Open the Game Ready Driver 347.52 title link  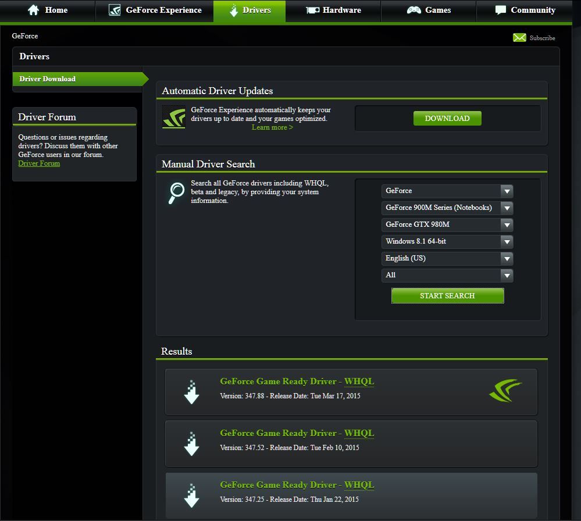coord(297,433)
